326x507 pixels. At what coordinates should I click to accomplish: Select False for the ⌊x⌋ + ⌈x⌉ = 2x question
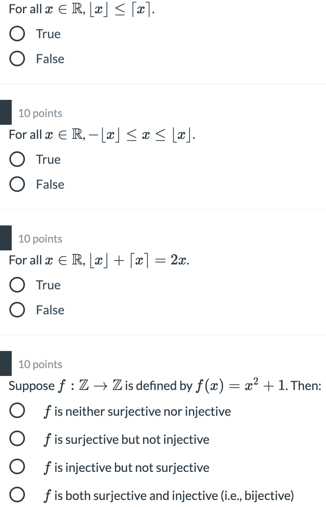(17, 310)
